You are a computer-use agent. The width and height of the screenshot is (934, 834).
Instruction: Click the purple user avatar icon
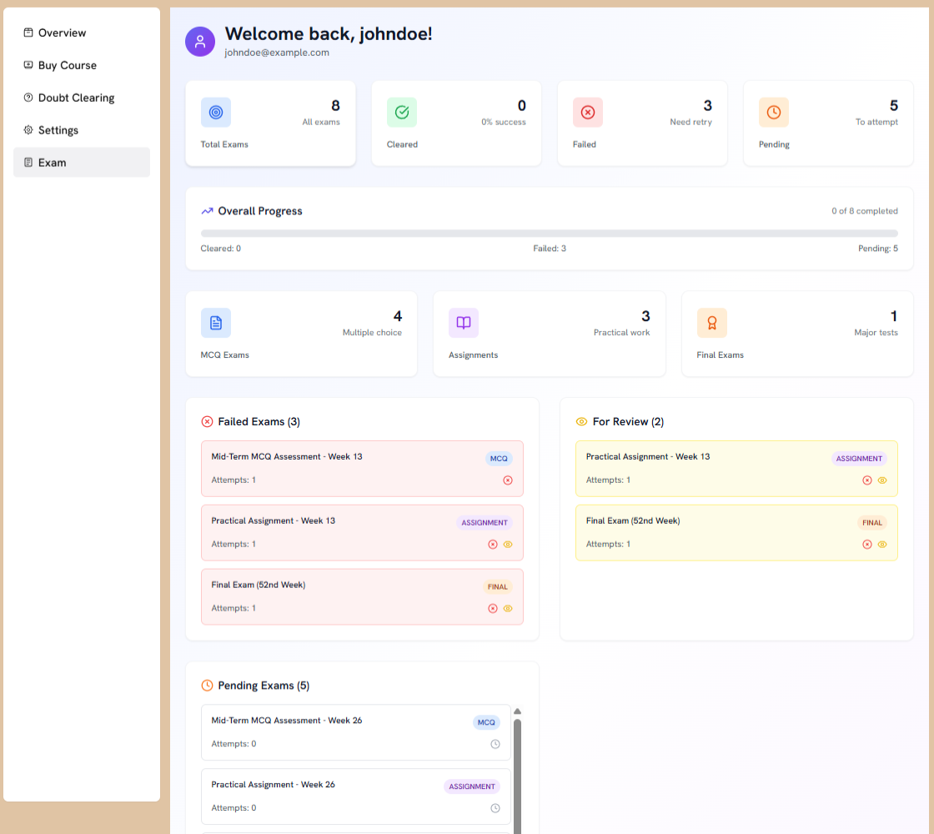pyautogui.click(x=200, y=42)
